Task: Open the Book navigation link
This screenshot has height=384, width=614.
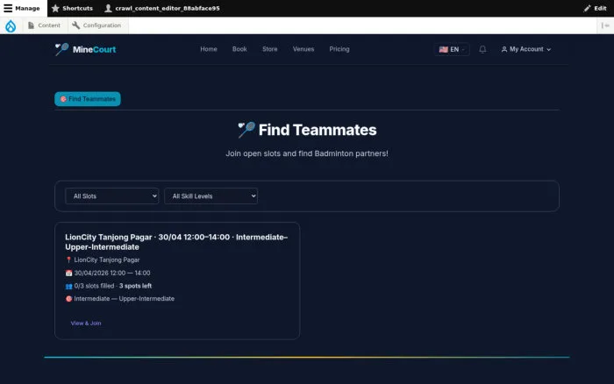Action: point(239,49)
